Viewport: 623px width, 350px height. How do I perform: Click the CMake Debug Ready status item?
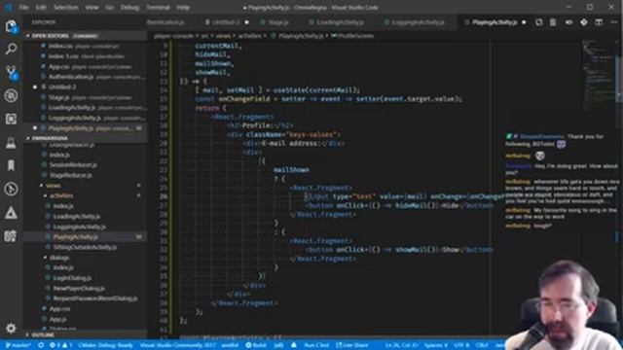point(105,345)
